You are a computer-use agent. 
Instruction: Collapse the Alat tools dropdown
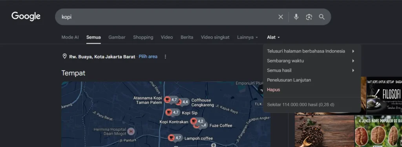(x=273, y=37)
